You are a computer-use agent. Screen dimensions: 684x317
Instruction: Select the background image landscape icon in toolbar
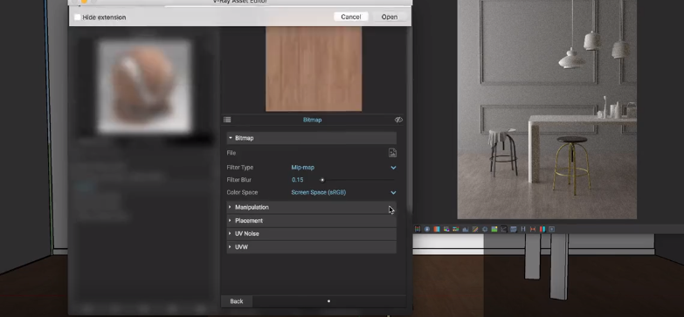tap(494, 229)
